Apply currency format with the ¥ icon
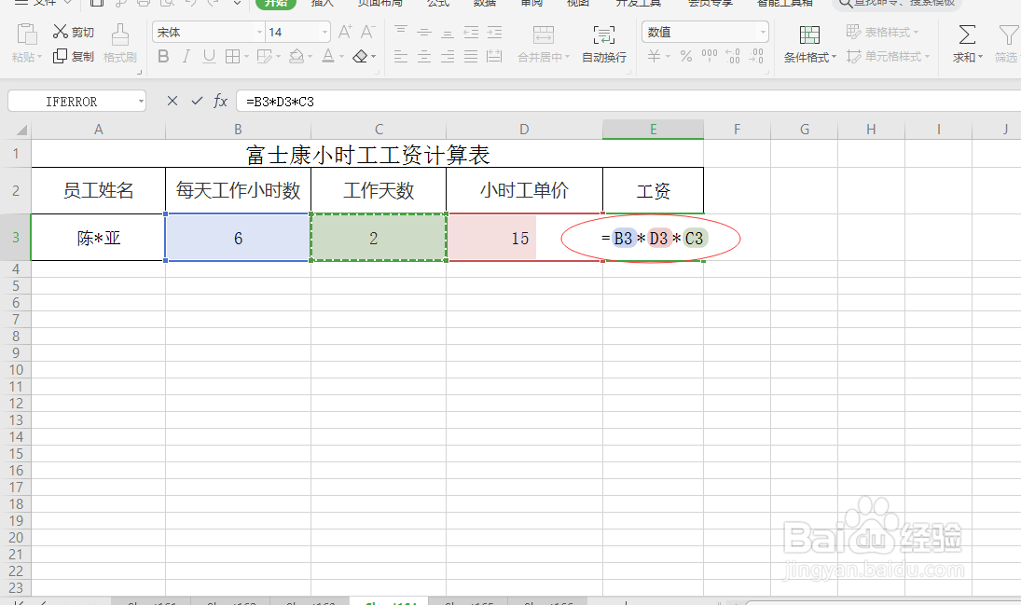 [654, 57]
